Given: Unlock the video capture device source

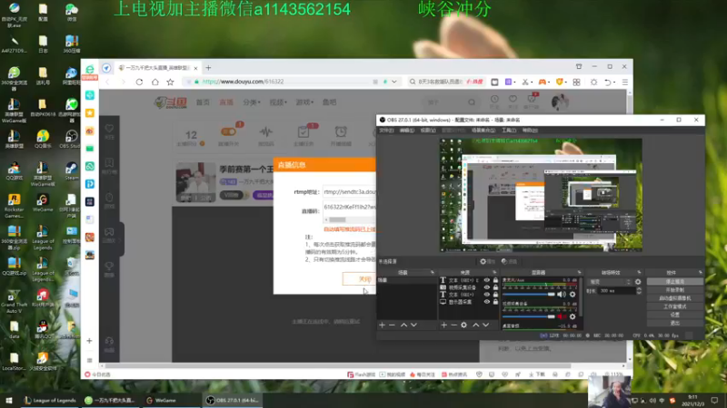Looking at the screenshot, I should tap(495, 287).
